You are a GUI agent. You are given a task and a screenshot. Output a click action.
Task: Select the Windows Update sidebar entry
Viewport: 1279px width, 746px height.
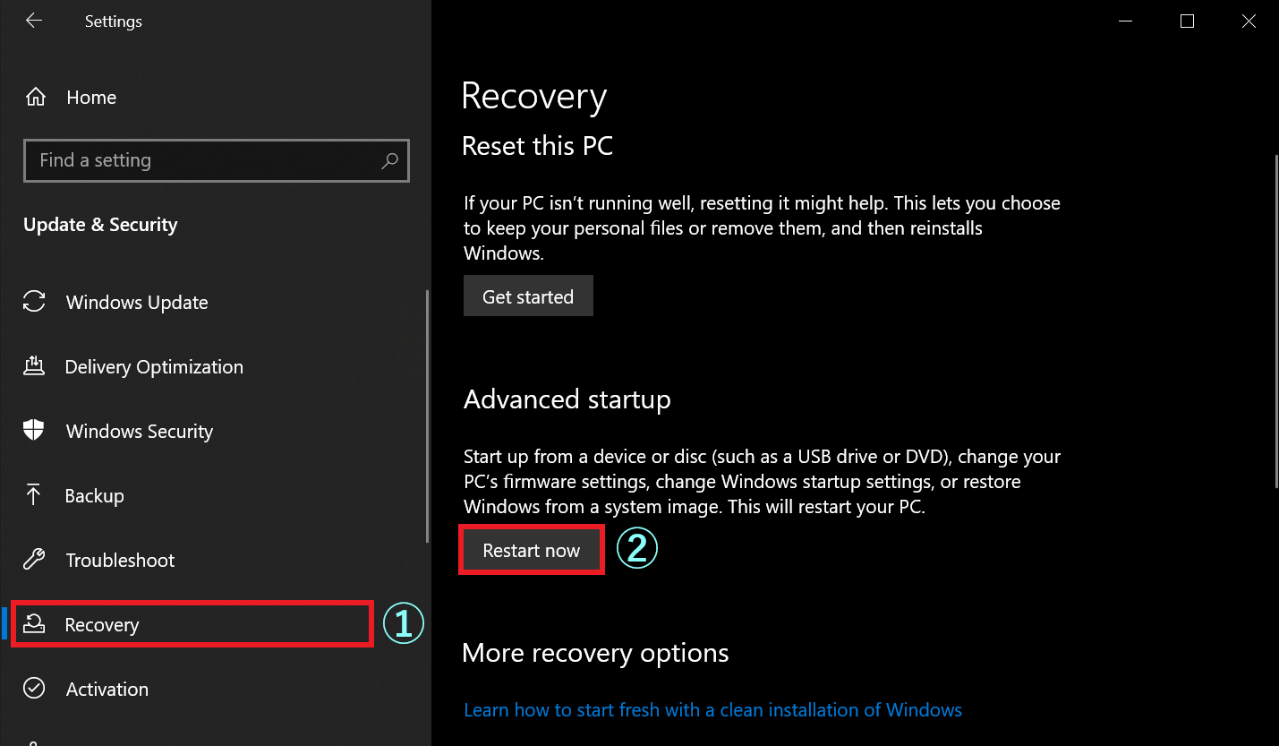pos(136,302)
